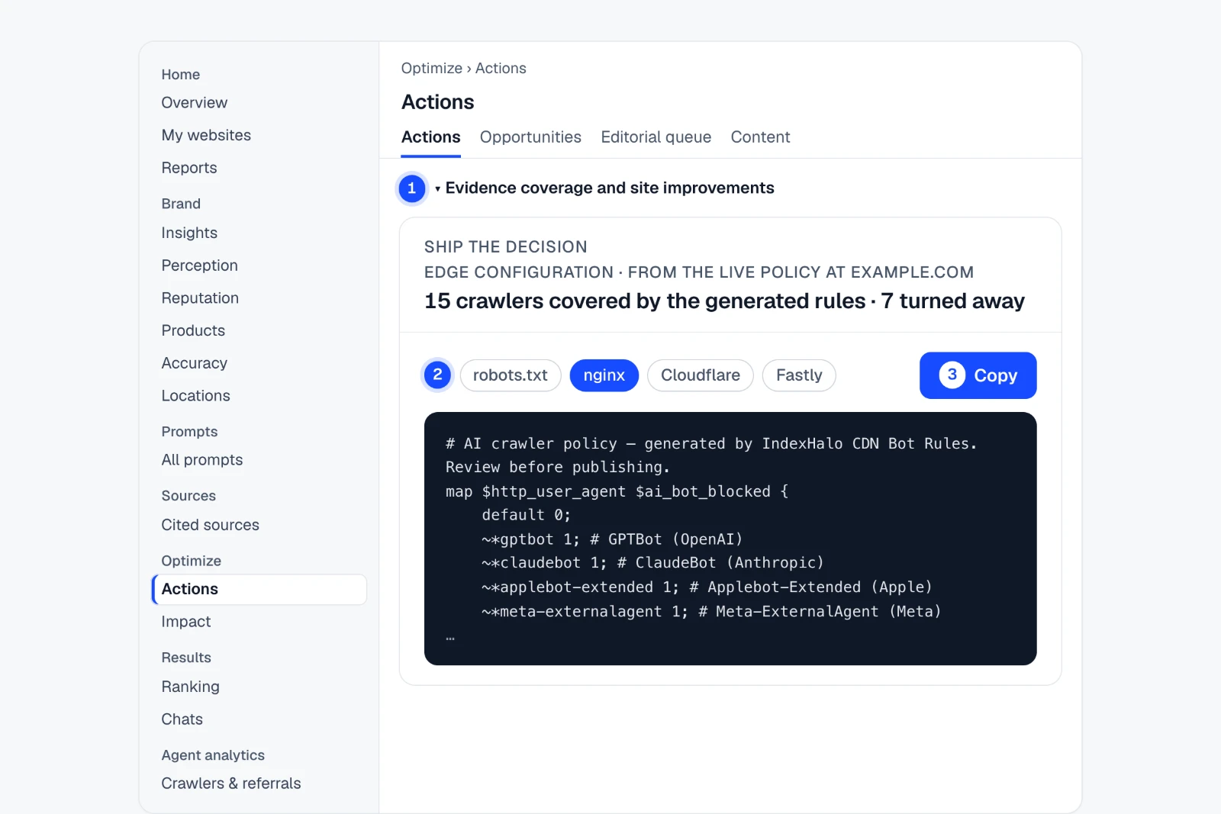This screenshot has width=1221, height=814.
Task: Open Reputation in the sidebar
Action: (x=200, y=298)
